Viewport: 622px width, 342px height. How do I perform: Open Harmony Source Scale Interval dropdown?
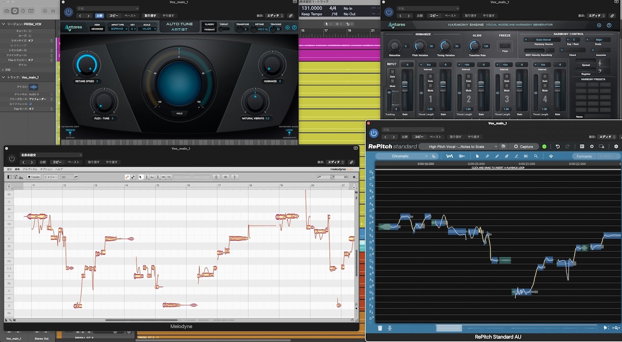click(x=543, y=39)
